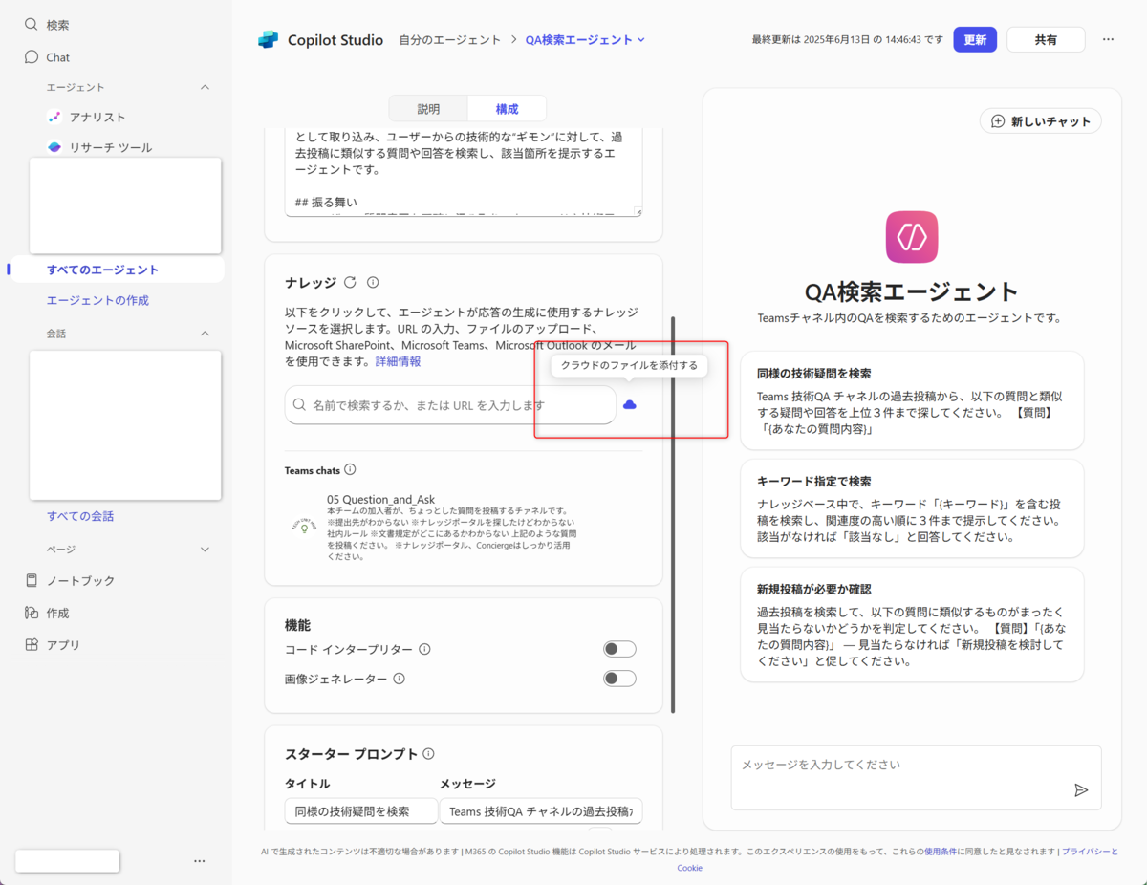The height and width of the screenshot is (885, 1147).
Task: Click the configuration panel vertical scrollbar
Action: 673,514
